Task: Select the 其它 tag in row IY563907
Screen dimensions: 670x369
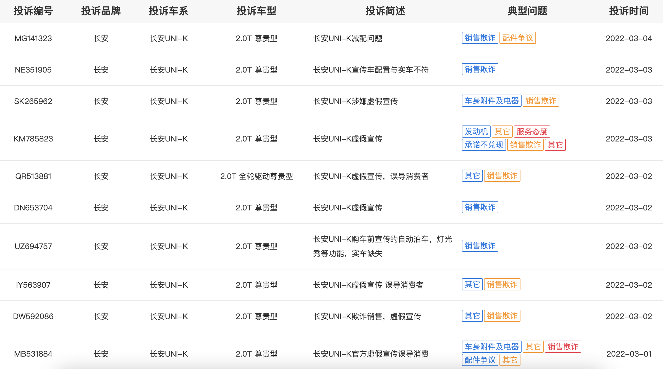Action: (472, 284)
